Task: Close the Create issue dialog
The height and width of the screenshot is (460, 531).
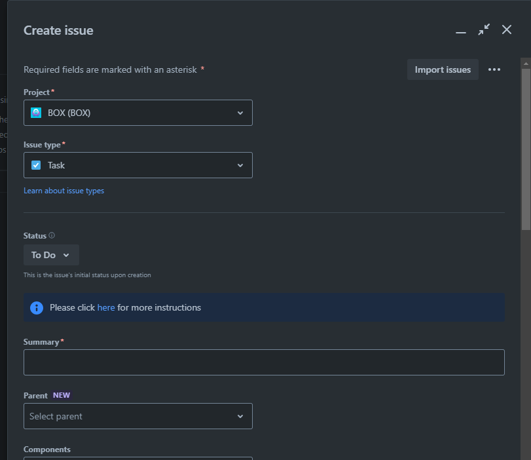Action: click(507, 30)
